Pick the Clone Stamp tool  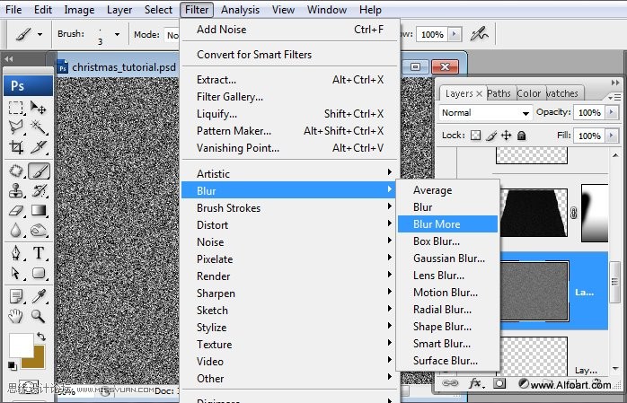(x=16, y=190)
